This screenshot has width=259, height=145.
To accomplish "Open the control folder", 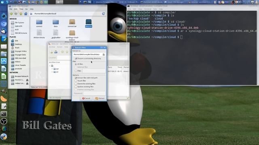I will click(x=39, y=23).
